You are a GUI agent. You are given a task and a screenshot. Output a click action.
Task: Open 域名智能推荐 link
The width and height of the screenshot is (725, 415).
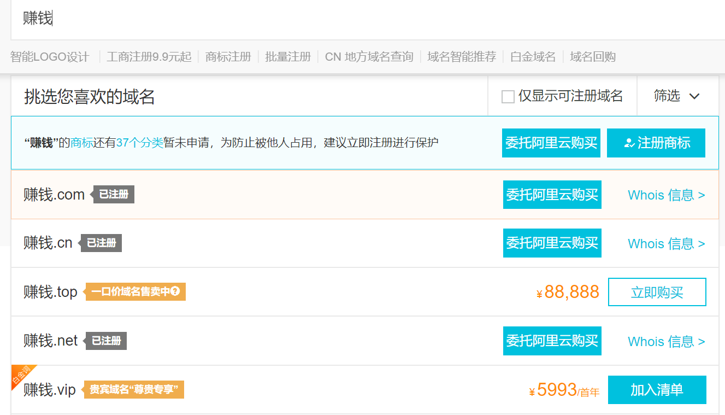click(462, 57)
